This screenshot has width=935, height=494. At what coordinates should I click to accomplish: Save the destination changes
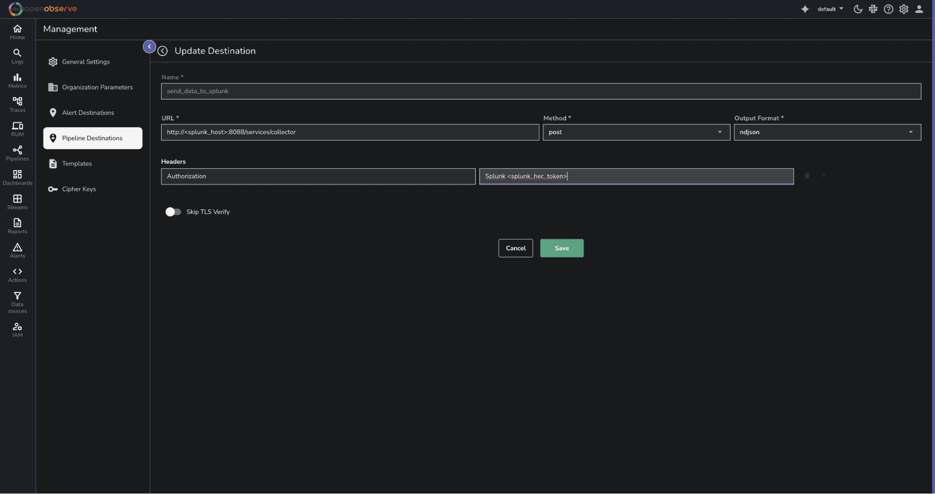(x=561, y=248)
